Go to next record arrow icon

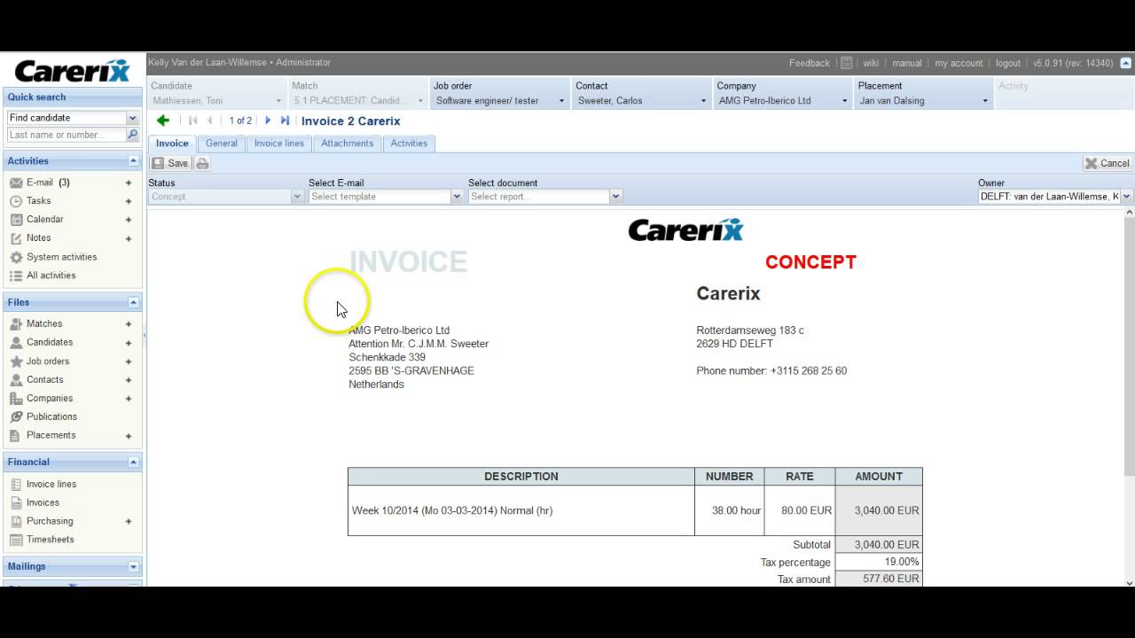point(268,121)
